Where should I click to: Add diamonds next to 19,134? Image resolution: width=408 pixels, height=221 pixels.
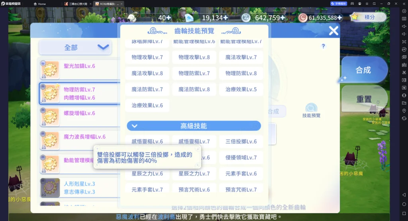tap(226, 17)
